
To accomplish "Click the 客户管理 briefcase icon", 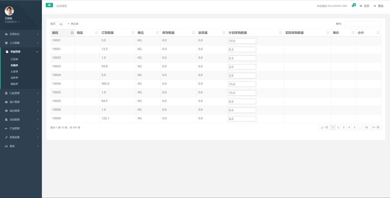I will [6, 102].
